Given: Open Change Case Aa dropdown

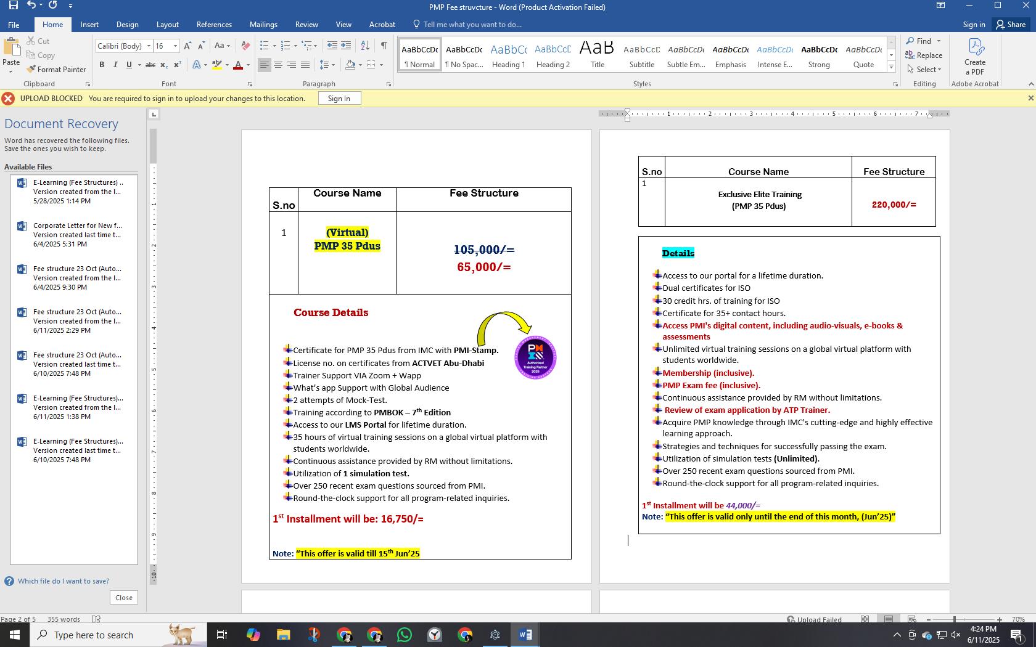Looking at the screenshot, I should (x=222, y=46).
